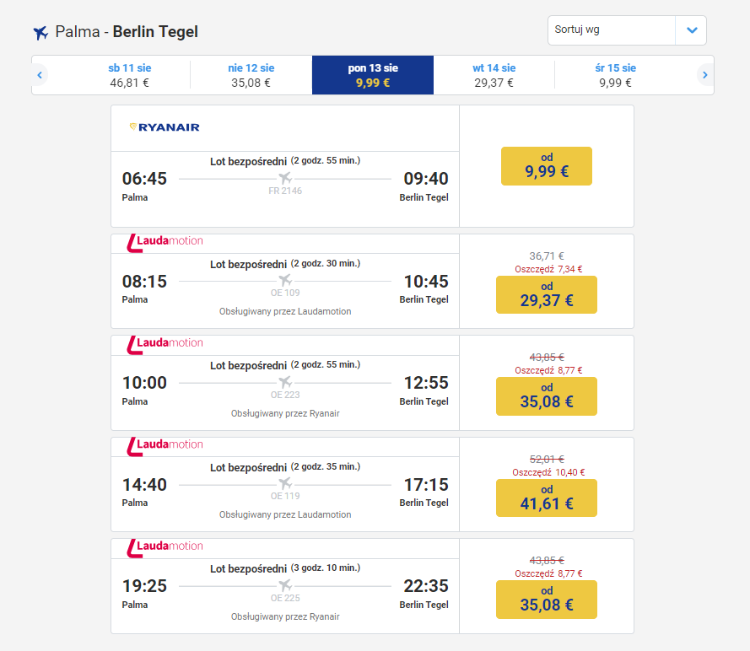The height and width of the screenshot is (651, 750).
Task: Book the Ryanair flight for 9,99 €
Action: (546, 166)
